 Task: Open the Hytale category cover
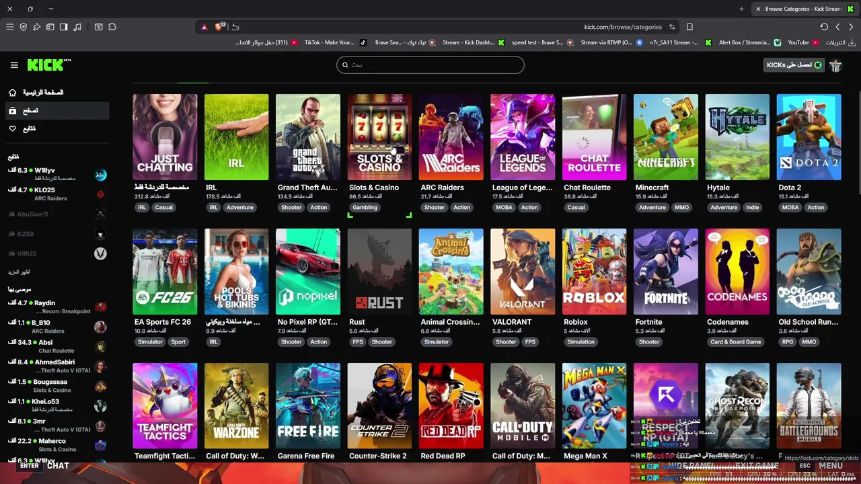coord(737,137)
